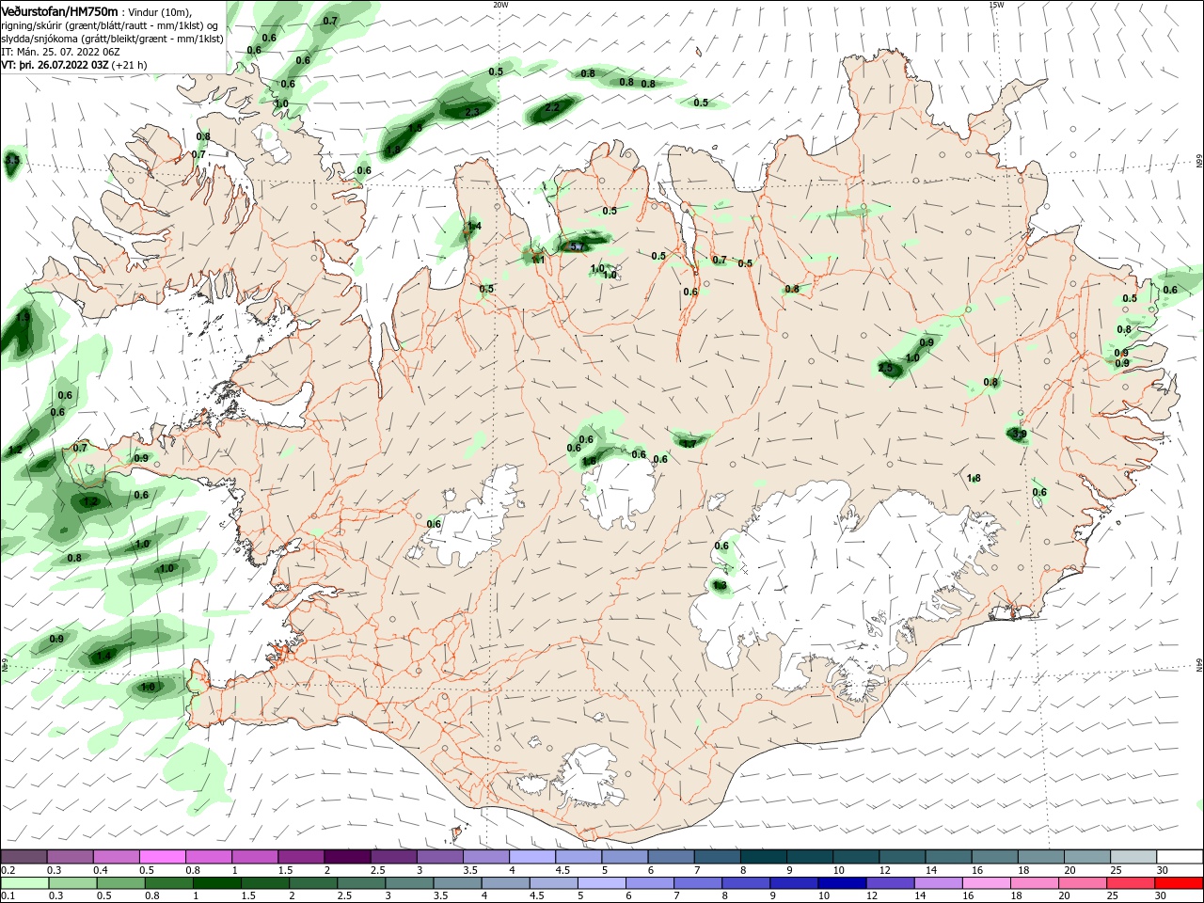The height and width of the screenshot is (903, 1204).
Task: Select the blue rain swatch starting at 8
Action: pyautogui.click(x=746, y=883)
